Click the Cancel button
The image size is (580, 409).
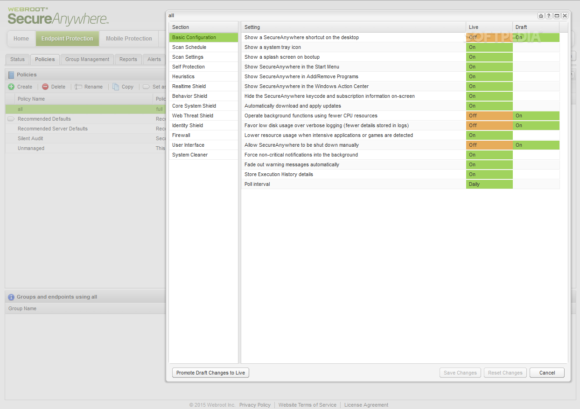547,373
